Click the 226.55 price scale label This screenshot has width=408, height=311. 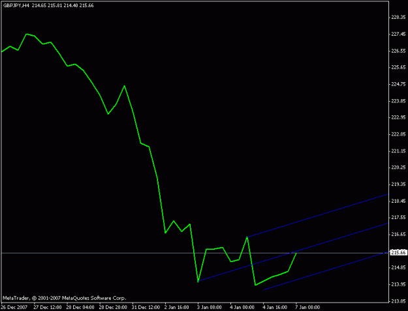[x=398, y=51]
